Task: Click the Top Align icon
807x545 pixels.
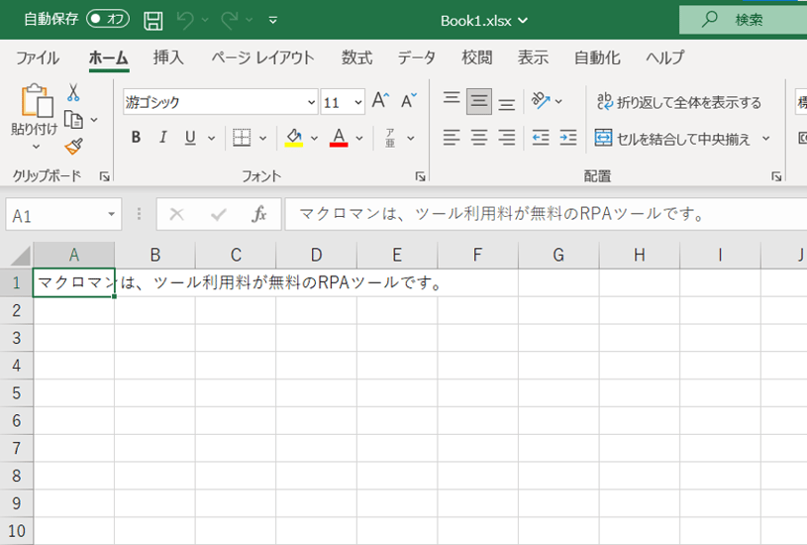Action: (452, 100)
